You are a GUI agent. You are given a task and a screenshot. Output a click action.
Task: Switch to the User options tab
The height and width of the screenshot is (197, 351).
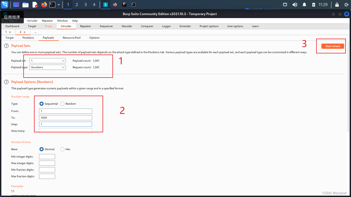(x=235, y=26)
